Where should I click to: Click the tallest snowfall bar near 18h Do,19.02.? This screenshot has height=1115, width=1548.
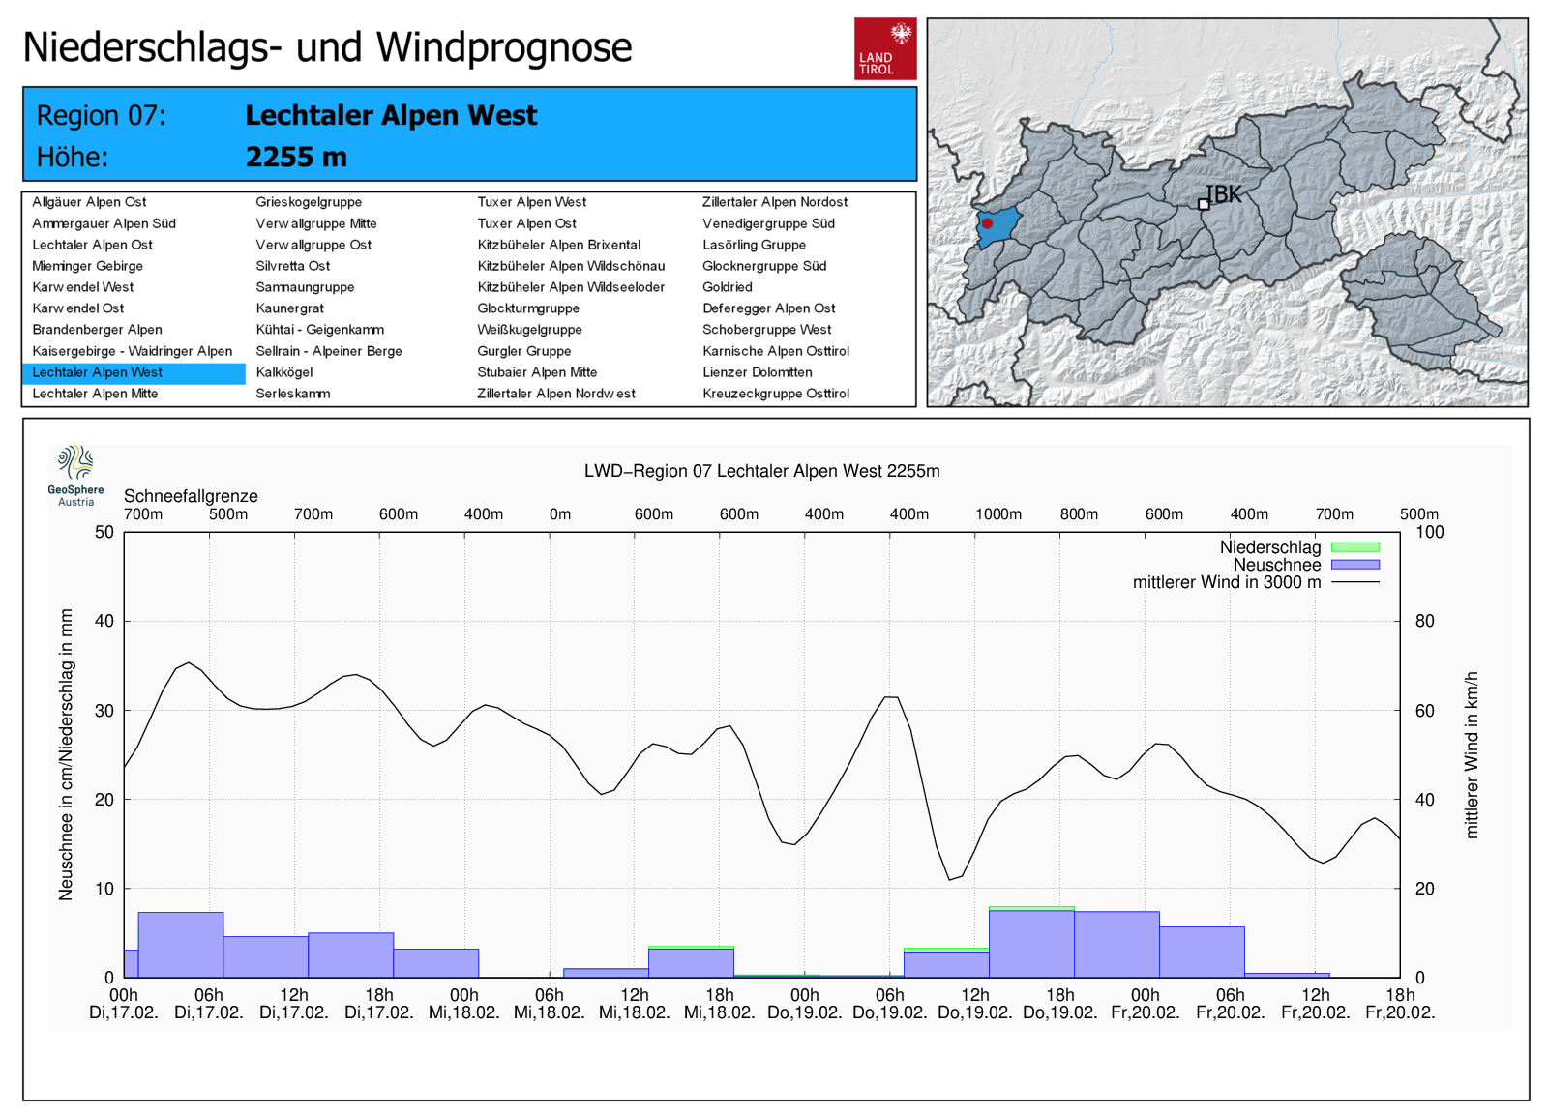click(x=1031, y=943)
